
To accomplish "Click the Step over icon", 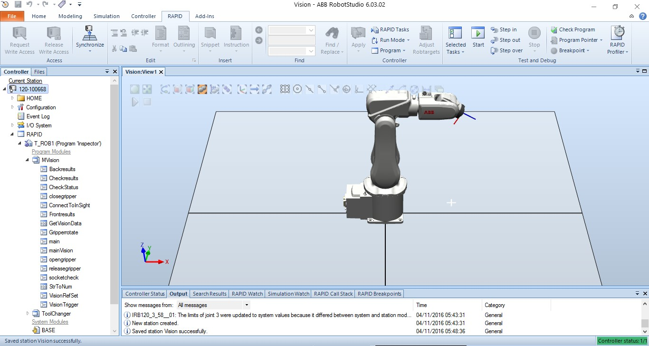I will coord(494,50).
